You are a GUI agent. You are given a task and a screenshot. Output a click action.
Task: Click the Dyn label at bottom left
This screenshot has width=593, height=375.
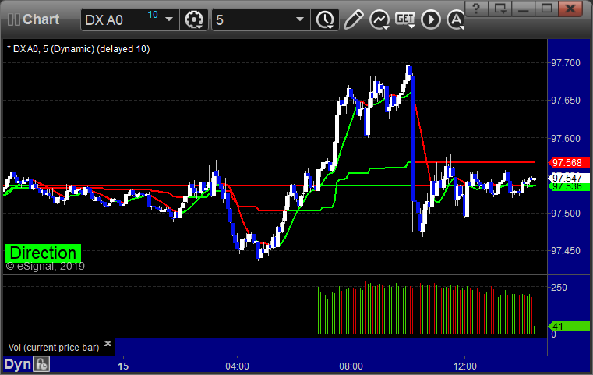coord(17,364)
